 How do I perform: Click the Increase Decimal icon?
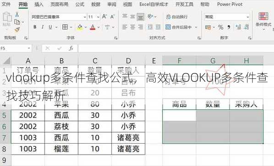[238, 27]
